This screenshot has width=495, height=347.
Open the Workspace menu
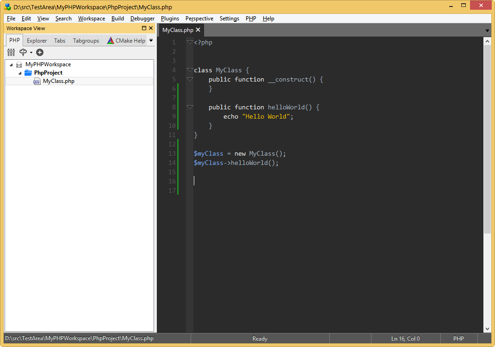tap(92, 19)
